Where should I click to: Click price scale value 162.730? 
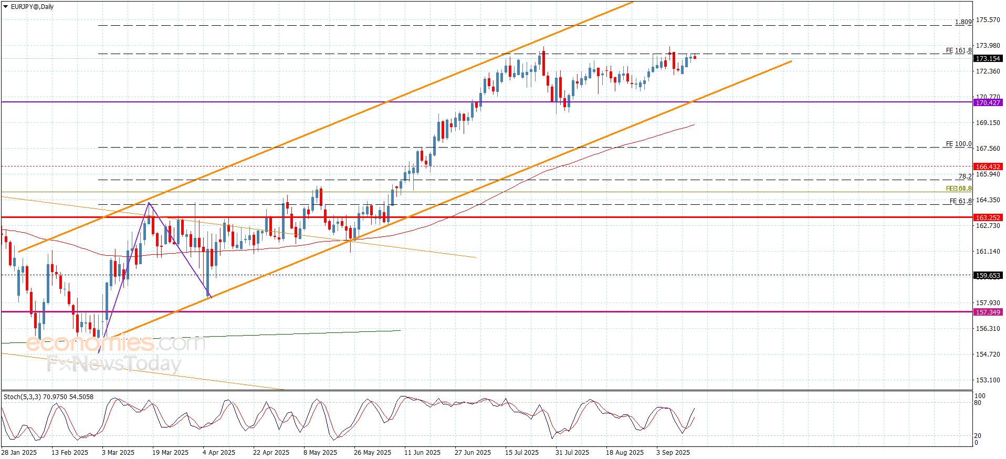click(988, 226)
